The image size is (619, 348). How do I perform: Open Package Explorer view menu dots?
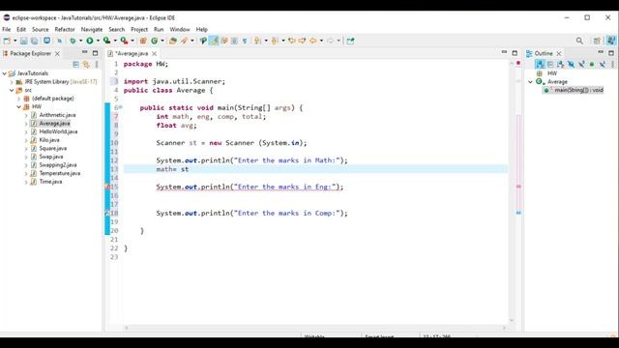pos(97,65)
